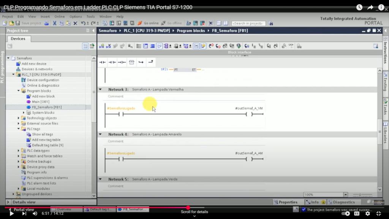Click the New project icon

(x=5, y=23)
